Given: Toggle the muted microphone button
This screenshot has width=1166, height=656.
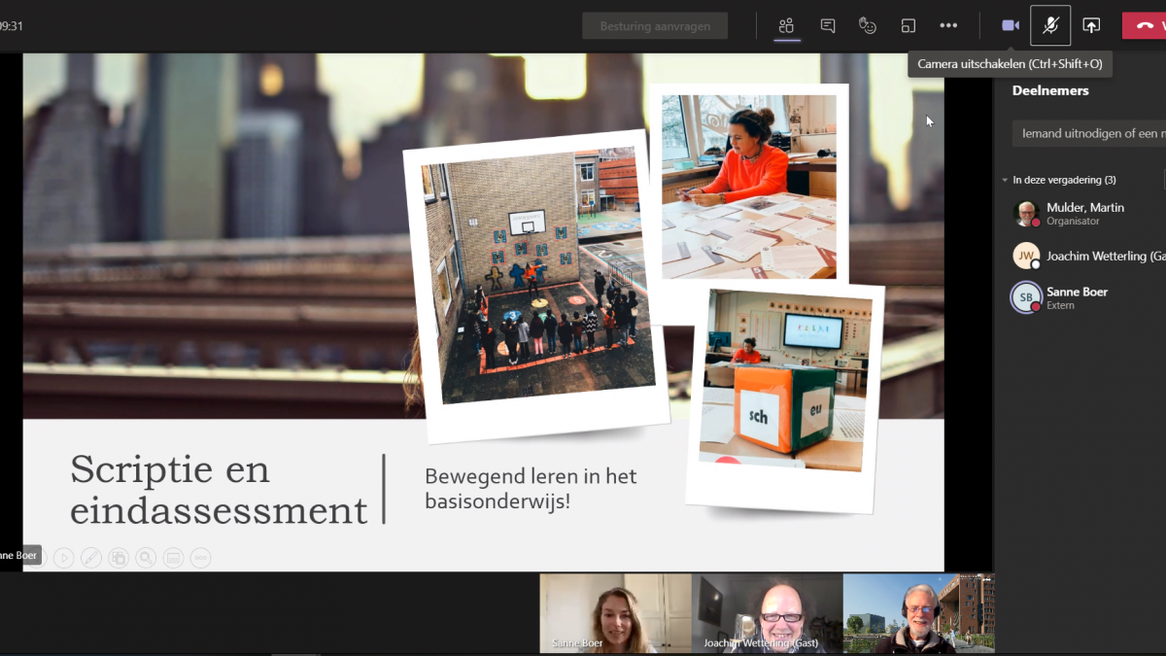Looking at the screenshot, I should coord(1050,25).
